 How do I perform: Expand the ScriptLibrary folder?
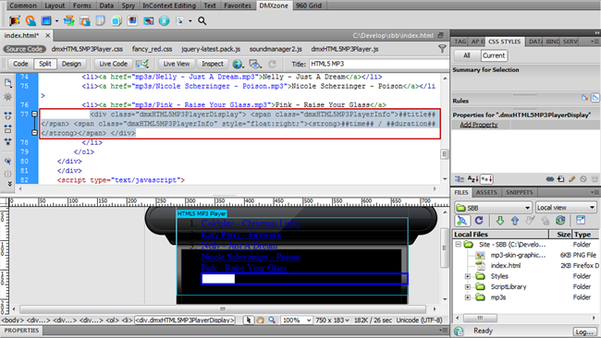click(x=468, y=286)
